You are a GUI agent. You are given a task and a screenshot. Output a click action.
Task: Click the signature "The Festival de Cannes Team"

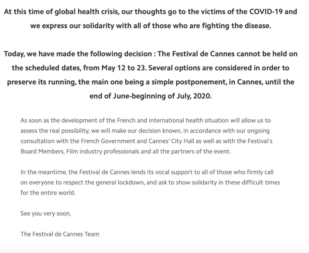pos(60,234)
